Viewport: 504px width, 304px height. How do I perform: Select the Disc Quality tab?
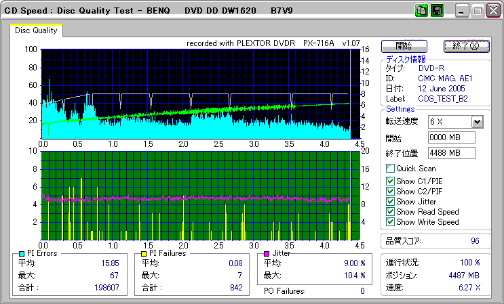36,30
